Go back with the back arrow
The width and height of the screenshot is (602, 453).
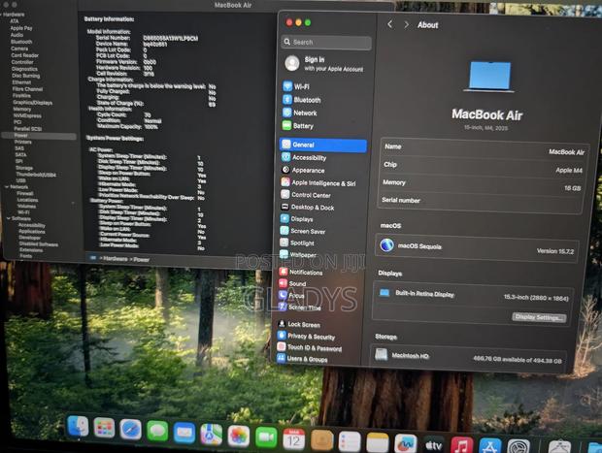(x=389, y=24)
